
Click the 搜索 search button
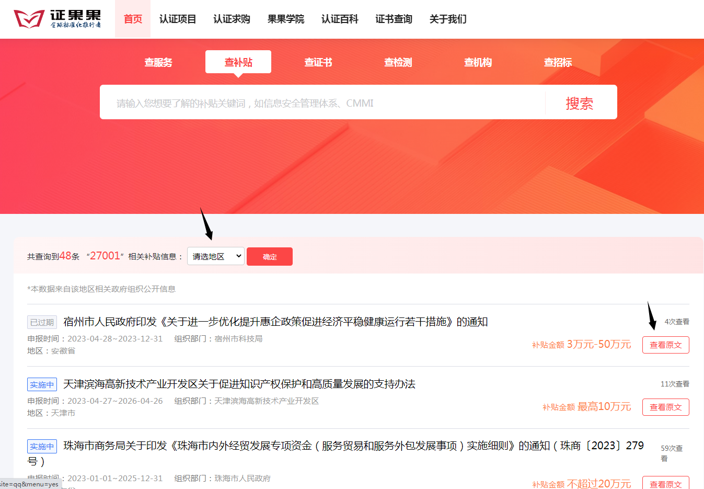[x=579, y=103]
